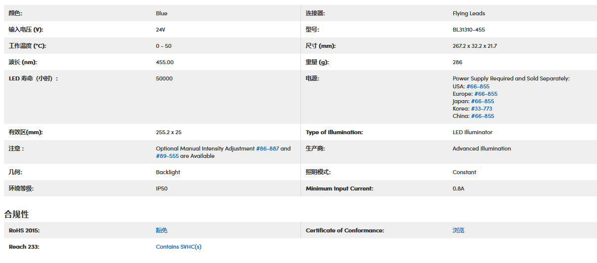Open the Europe power supply #66-855 link
The image size is (597, 263).
485,94
